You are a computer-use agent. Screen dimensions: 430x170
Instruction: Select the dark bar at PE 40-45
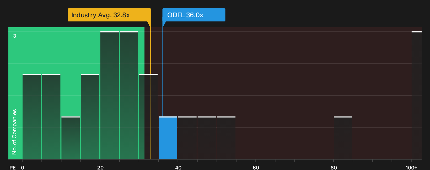(x=187, y=138)
